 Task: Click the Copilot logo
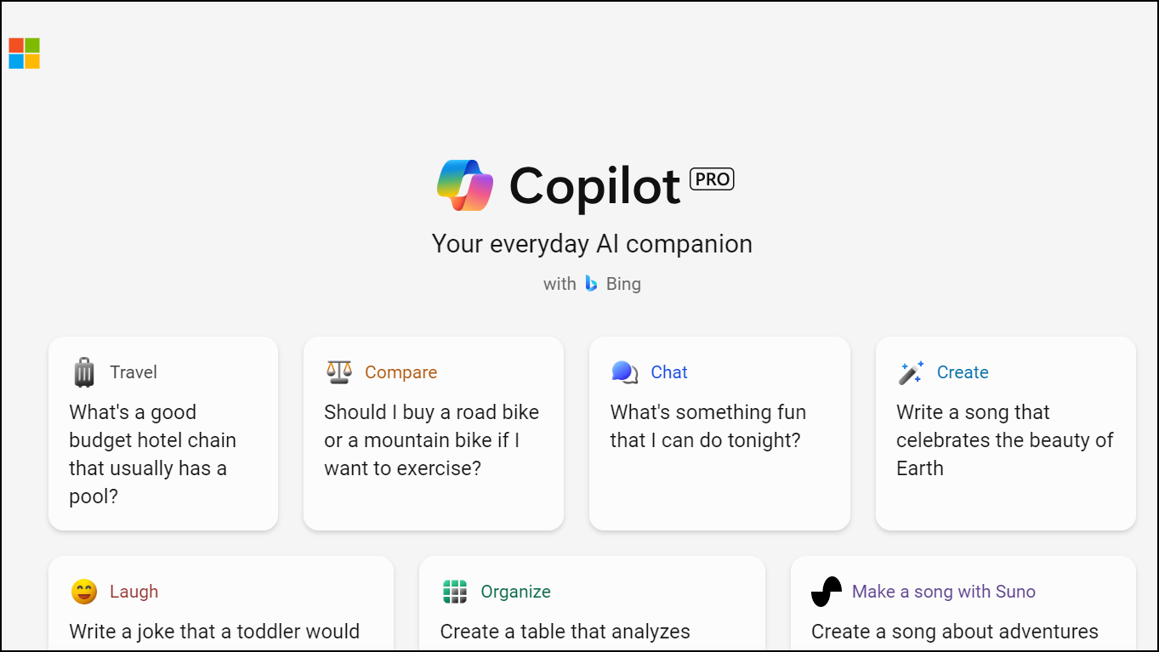click(464, 184)
